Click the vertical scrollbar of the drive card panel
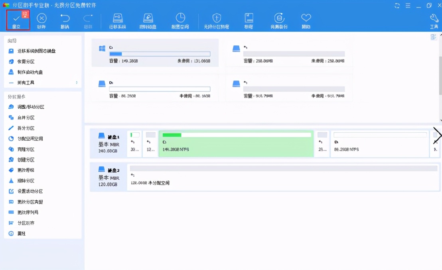This screenshot has width=442, height=270. pos(440,76)
